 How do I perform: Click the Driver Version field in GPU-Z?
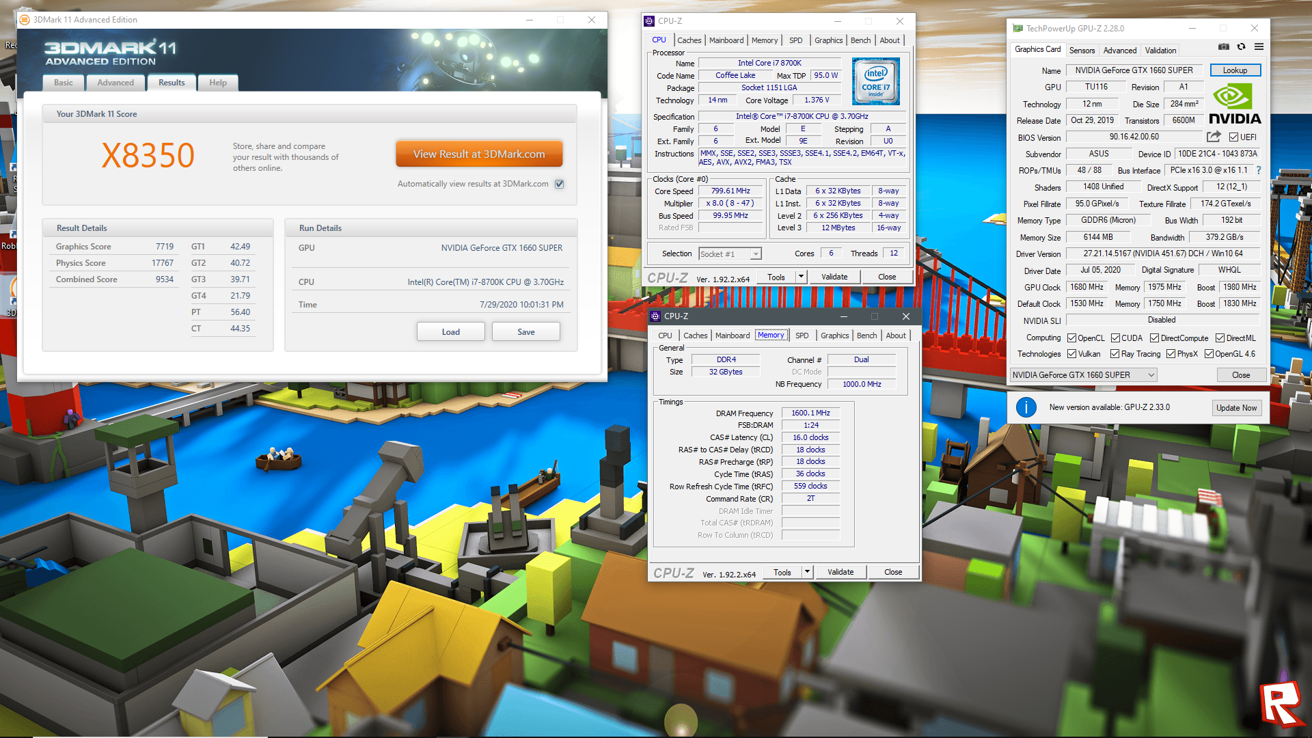pyautogui.click(x=1163, y=254)
